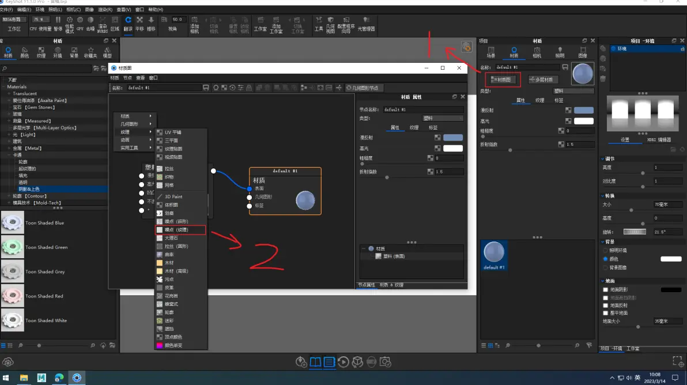The height and width of the screenshot is (385, 687).
Task: Toggle Flatten Ground (整平地面) checkbox
Action: click(606, 313)
